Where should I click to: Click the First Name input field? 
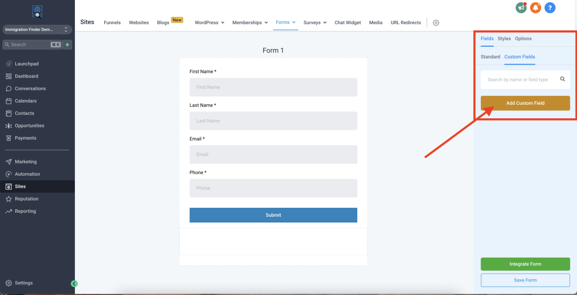(273, 87)
